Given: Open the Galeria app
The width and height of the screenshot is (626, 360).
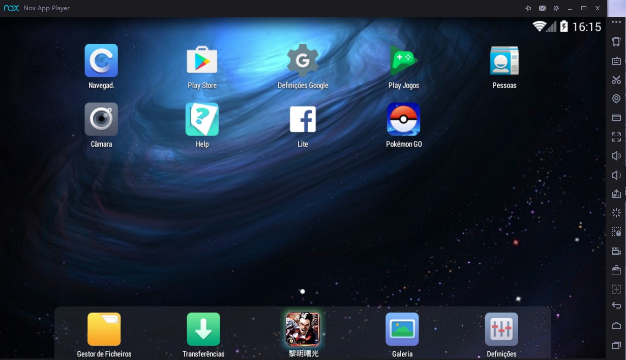Looking at the screenshot, I should [402, 329].
